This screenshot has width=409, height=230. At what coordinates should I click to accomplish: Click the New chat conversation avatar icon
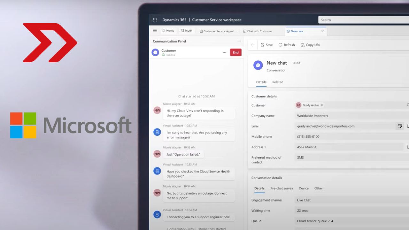point(258,65)
